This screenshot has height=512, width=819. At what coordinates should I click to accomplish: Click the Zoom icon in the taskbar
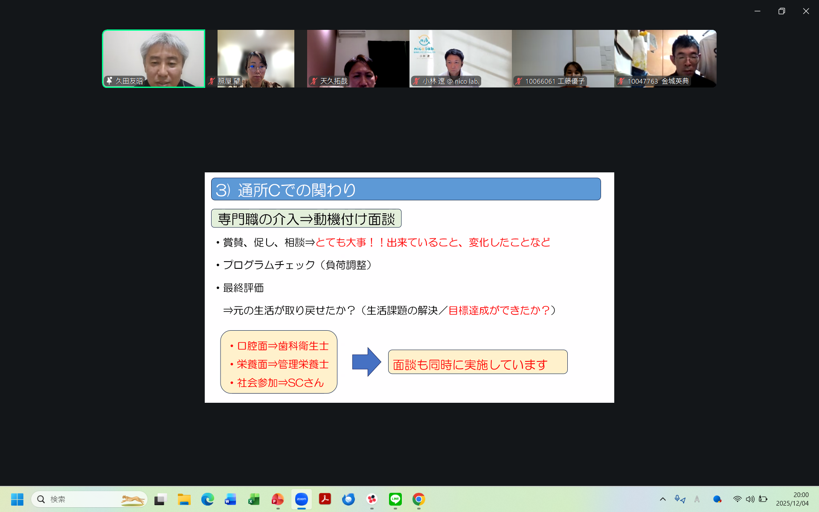302,499
